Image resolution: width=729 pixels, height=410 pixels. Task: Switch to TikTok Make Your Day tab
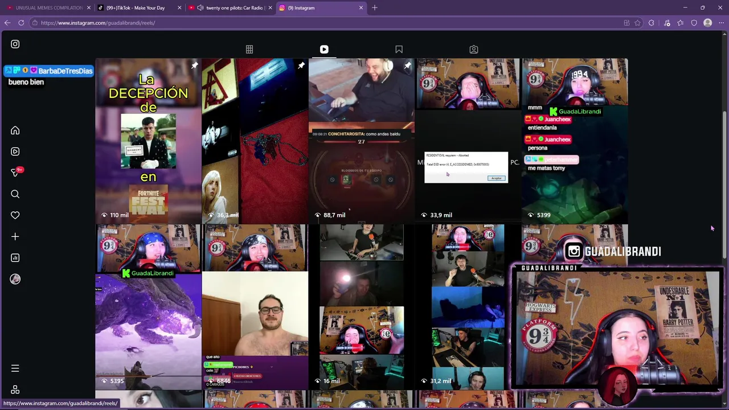139,8
